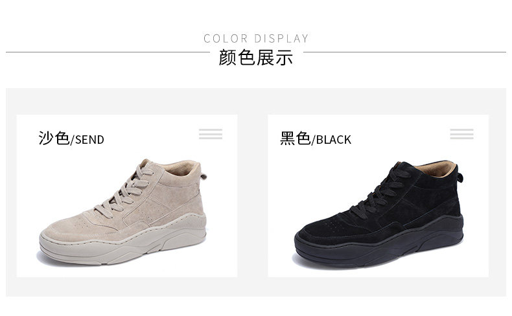
Task: Click the 黑色/BLACK color label
Action: tap(316, 139)
